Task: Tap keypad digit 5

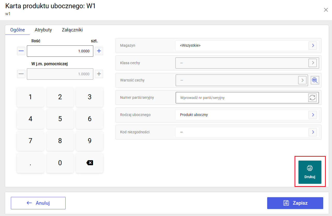Action: [60, 119]
